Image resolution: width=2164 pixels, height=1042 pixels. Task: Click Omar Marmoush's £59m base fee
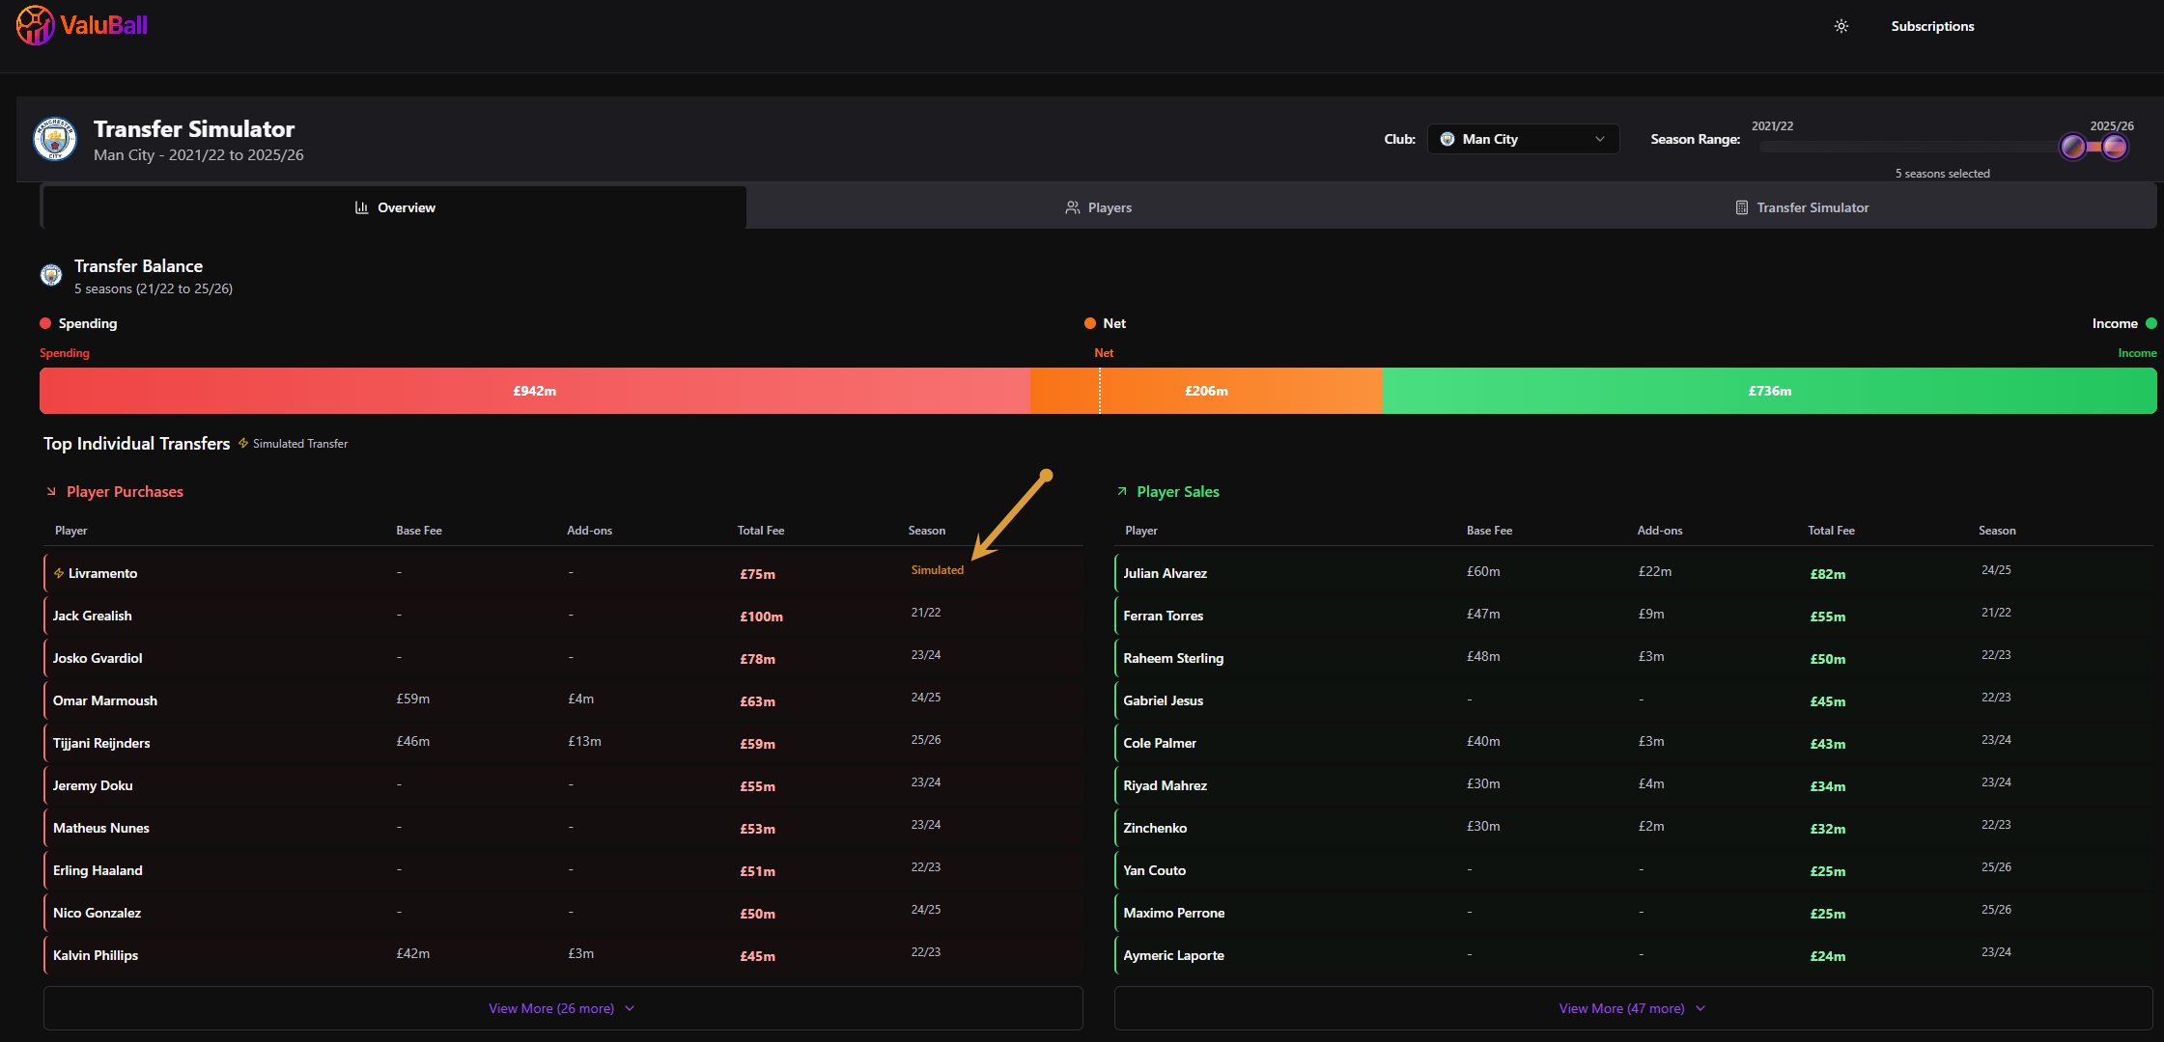413,699
